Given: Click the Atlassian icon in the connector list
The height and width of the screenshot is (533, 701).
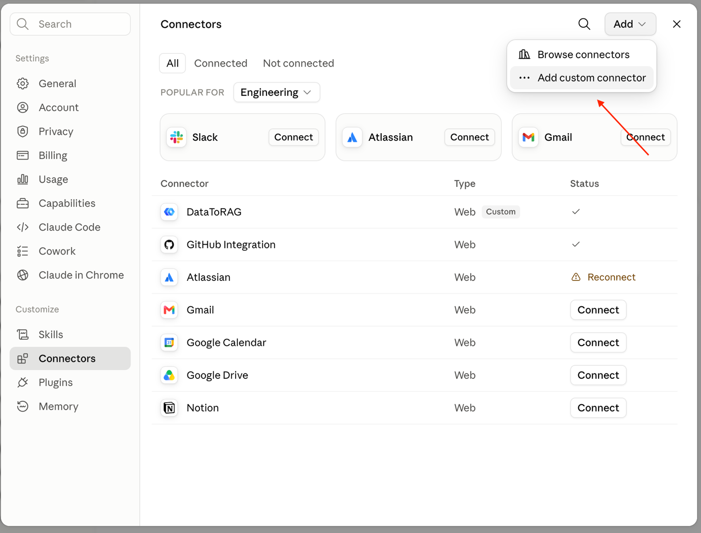Looking at the screenshot, I should pos(169,277).
